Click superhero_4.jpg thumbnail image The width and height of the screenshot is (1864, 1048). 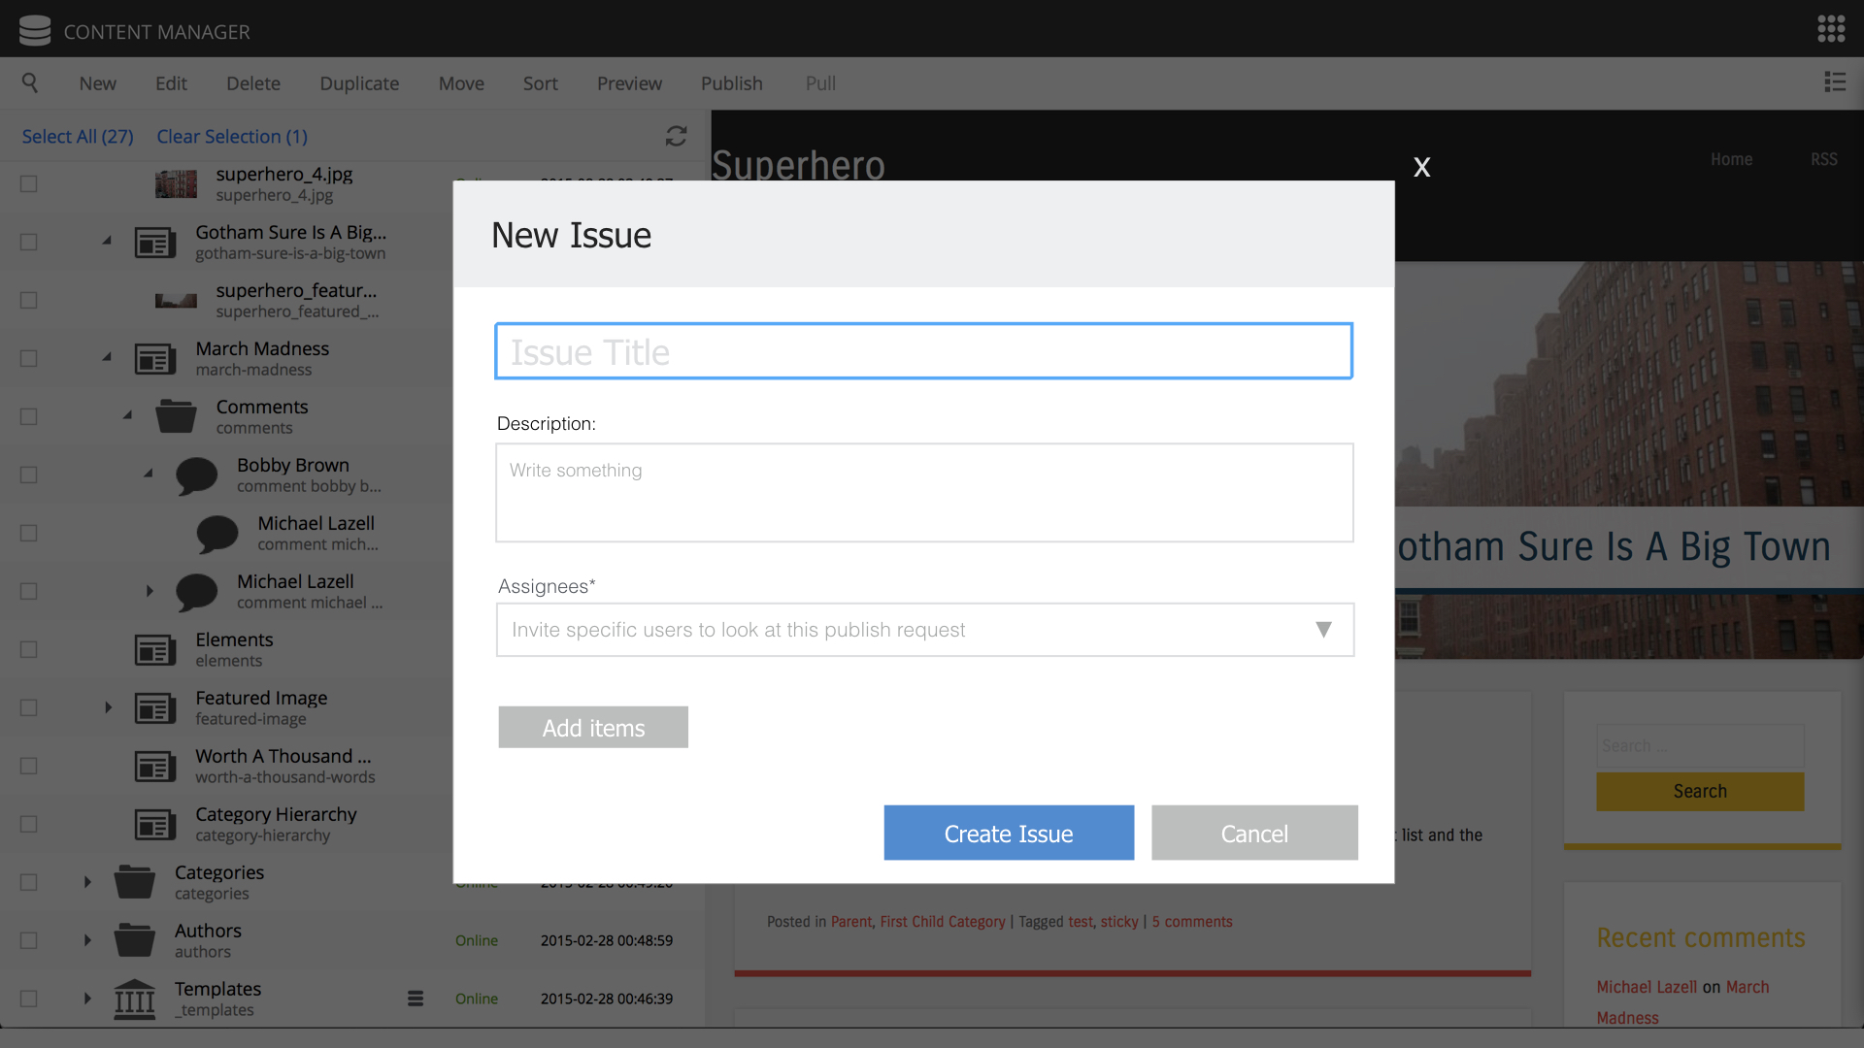point(176,183)
